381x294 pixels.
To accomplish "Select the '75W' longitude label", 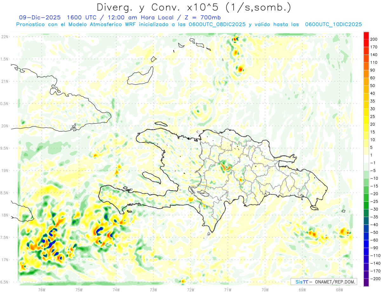I will (x=79, y=290).
